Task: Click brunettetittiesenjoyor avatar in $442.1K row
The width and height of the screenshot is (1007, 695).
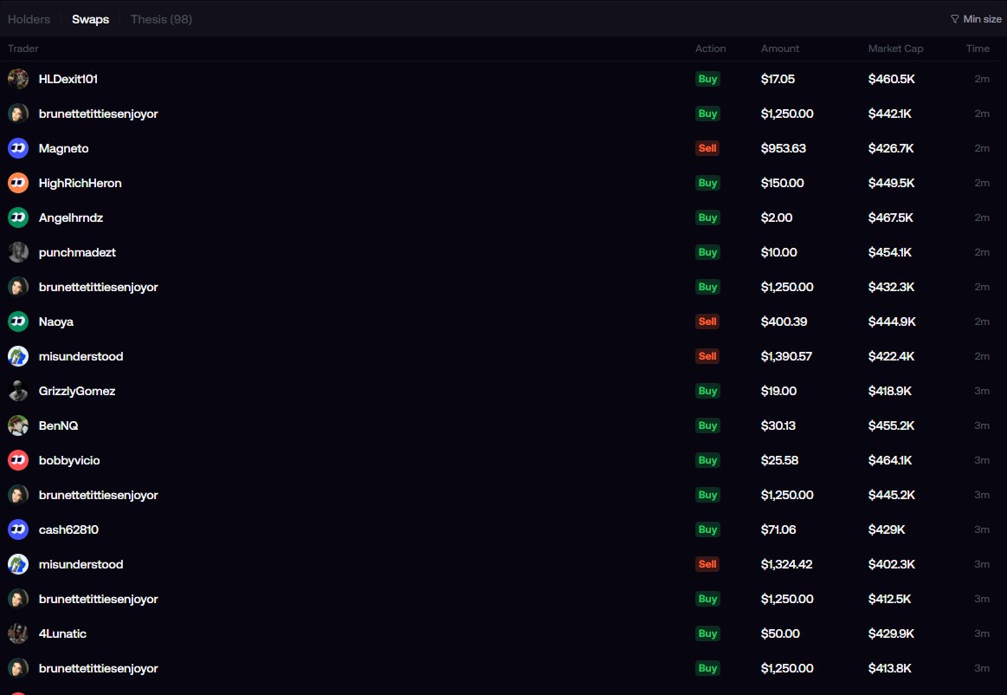Action: point(18,114)
